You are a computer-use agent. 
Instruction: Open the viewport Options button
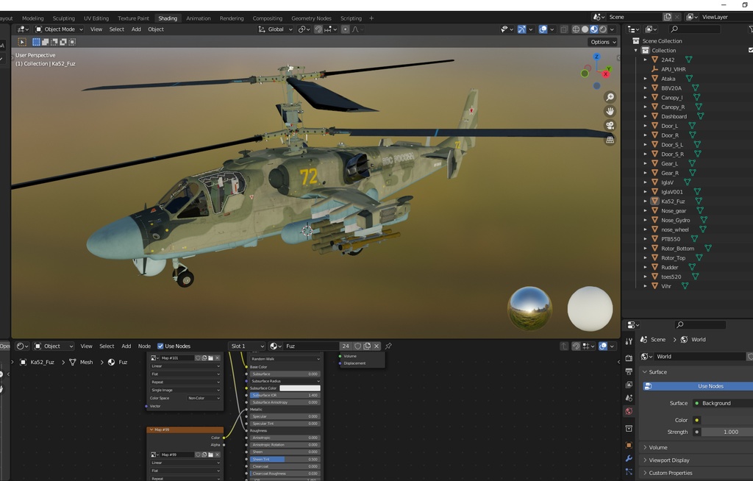[x=602, y=42]
